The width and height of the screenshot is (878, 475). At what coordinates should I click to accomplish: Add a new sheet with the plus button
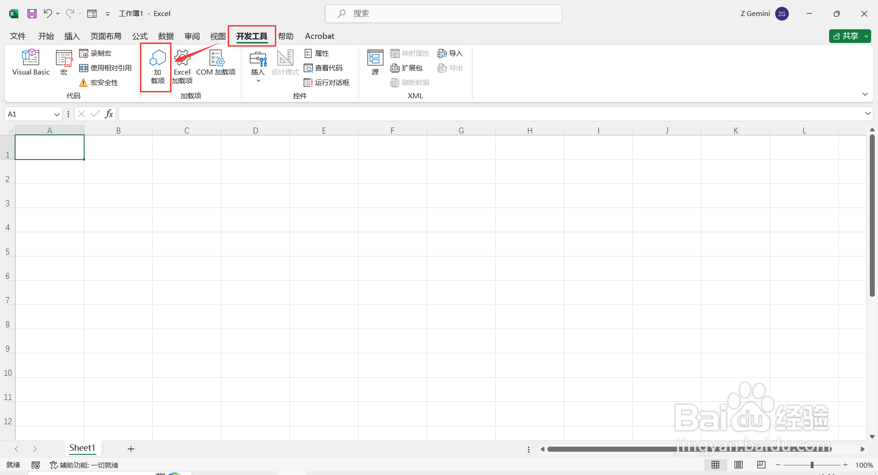point(131,449)
